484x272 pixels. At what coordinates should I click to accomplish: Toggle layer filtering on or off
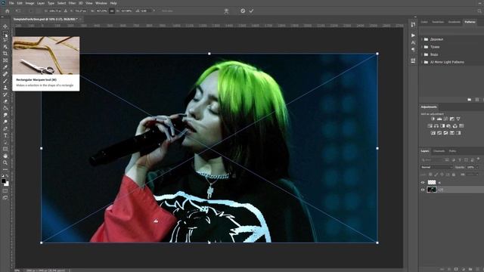coord(479,159)
